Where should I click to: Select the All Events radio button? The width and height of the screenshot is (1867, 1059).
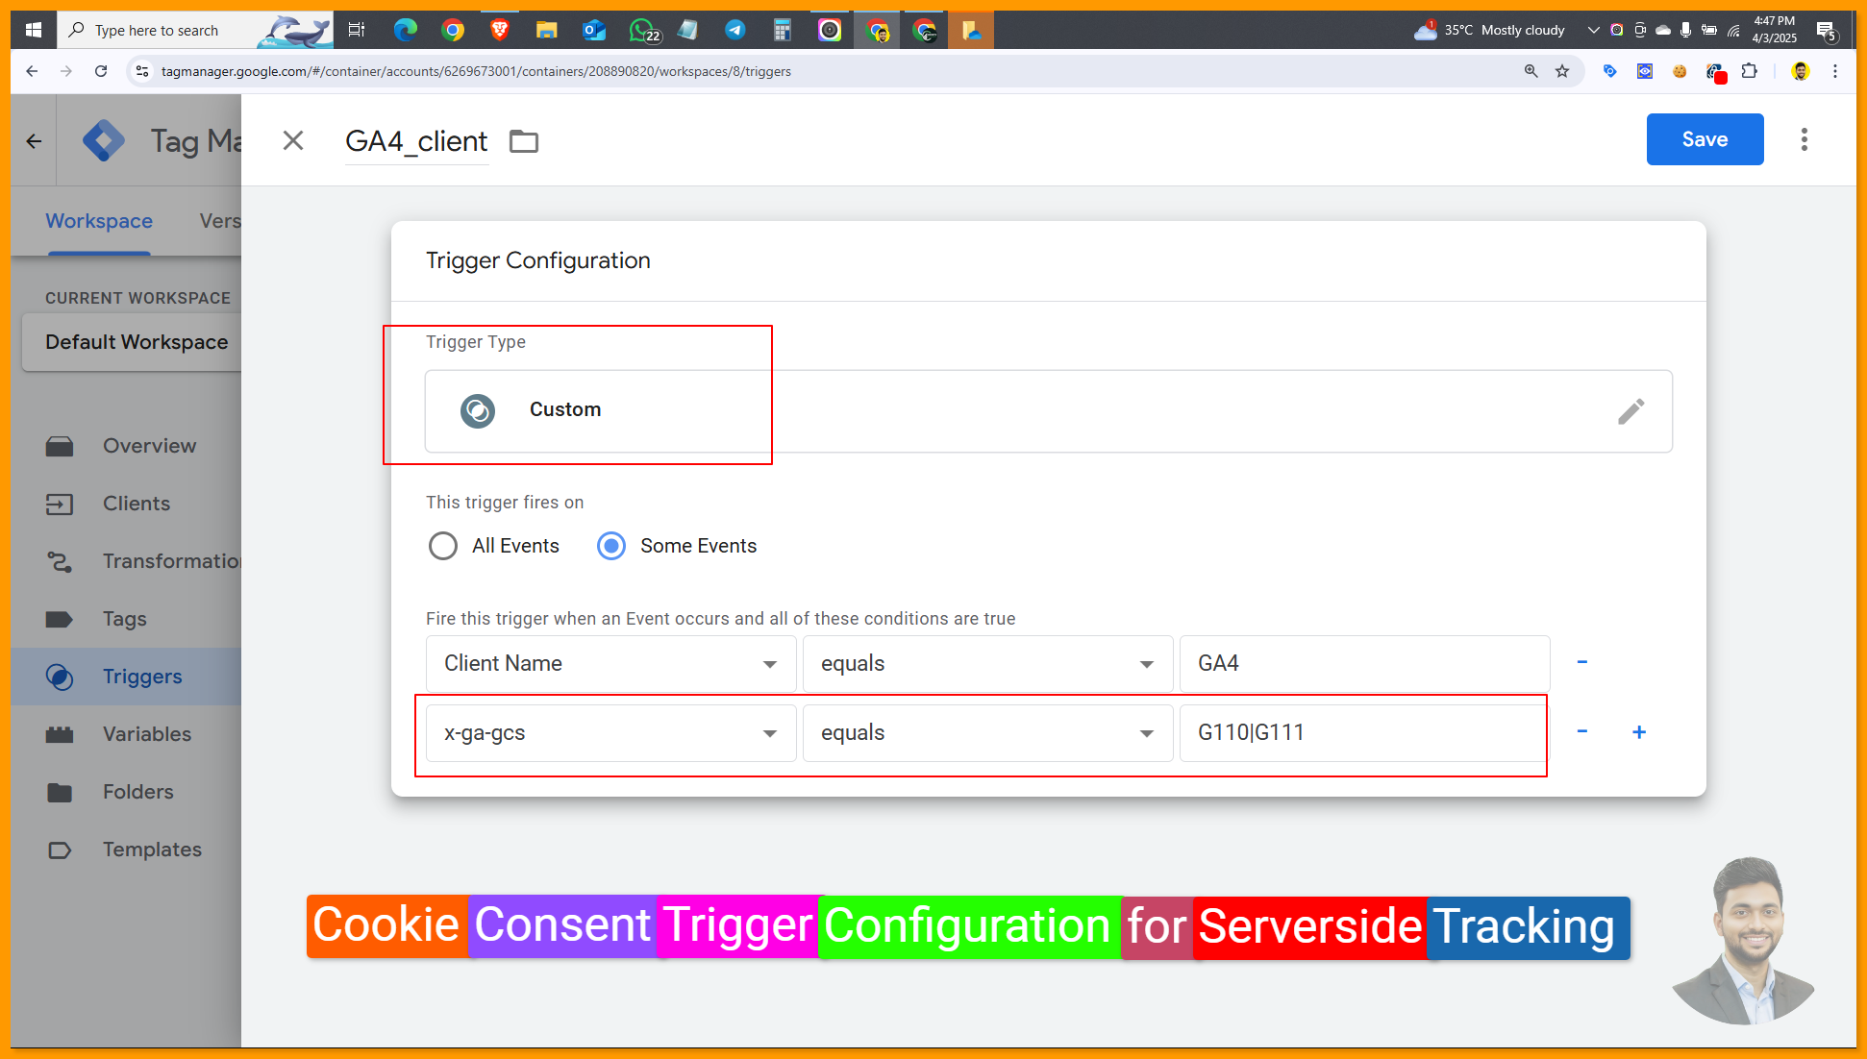[x=443, y=546]
